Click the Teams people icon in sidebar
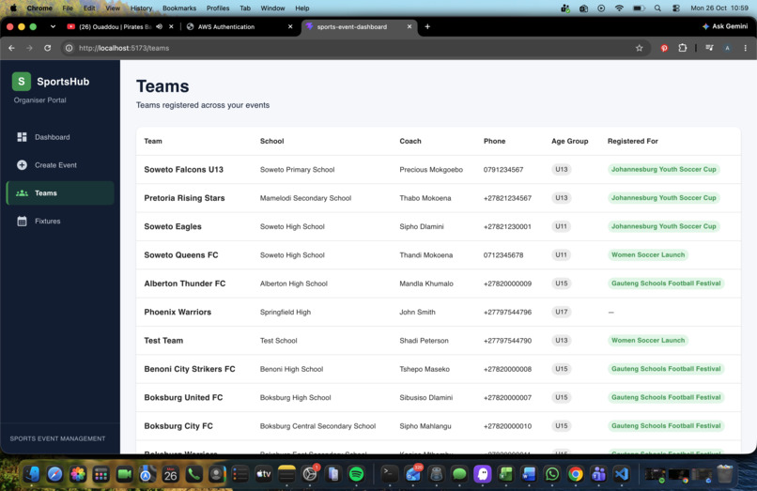This screenshot has width=757, height=491. (22, 193)
